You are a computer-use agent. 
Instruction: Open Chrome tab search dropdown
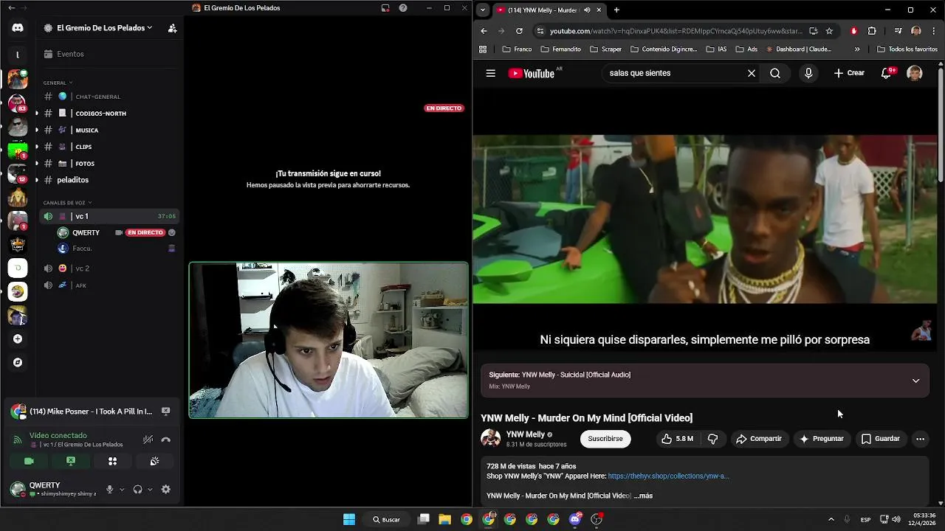pyautogui.click(x=483, y=10)
